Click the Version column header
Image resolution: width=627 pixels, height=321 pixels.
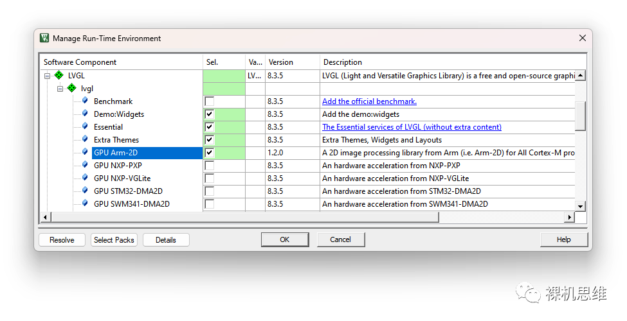tap(293, 62)
